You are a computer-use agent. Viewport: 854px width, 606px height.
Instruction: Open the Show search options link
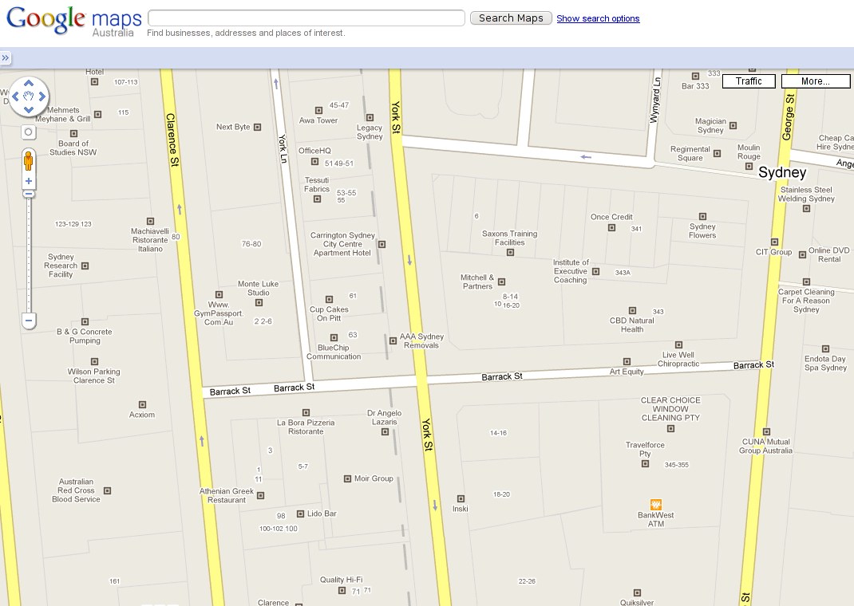(x=598, y=18)
